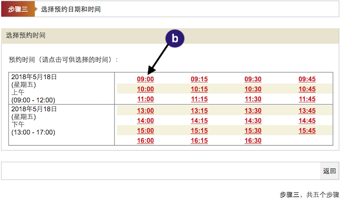This screenshot has width=341, height=201.
Task: Pick the 14:15 time slot
Action: [x=199, y=121]
